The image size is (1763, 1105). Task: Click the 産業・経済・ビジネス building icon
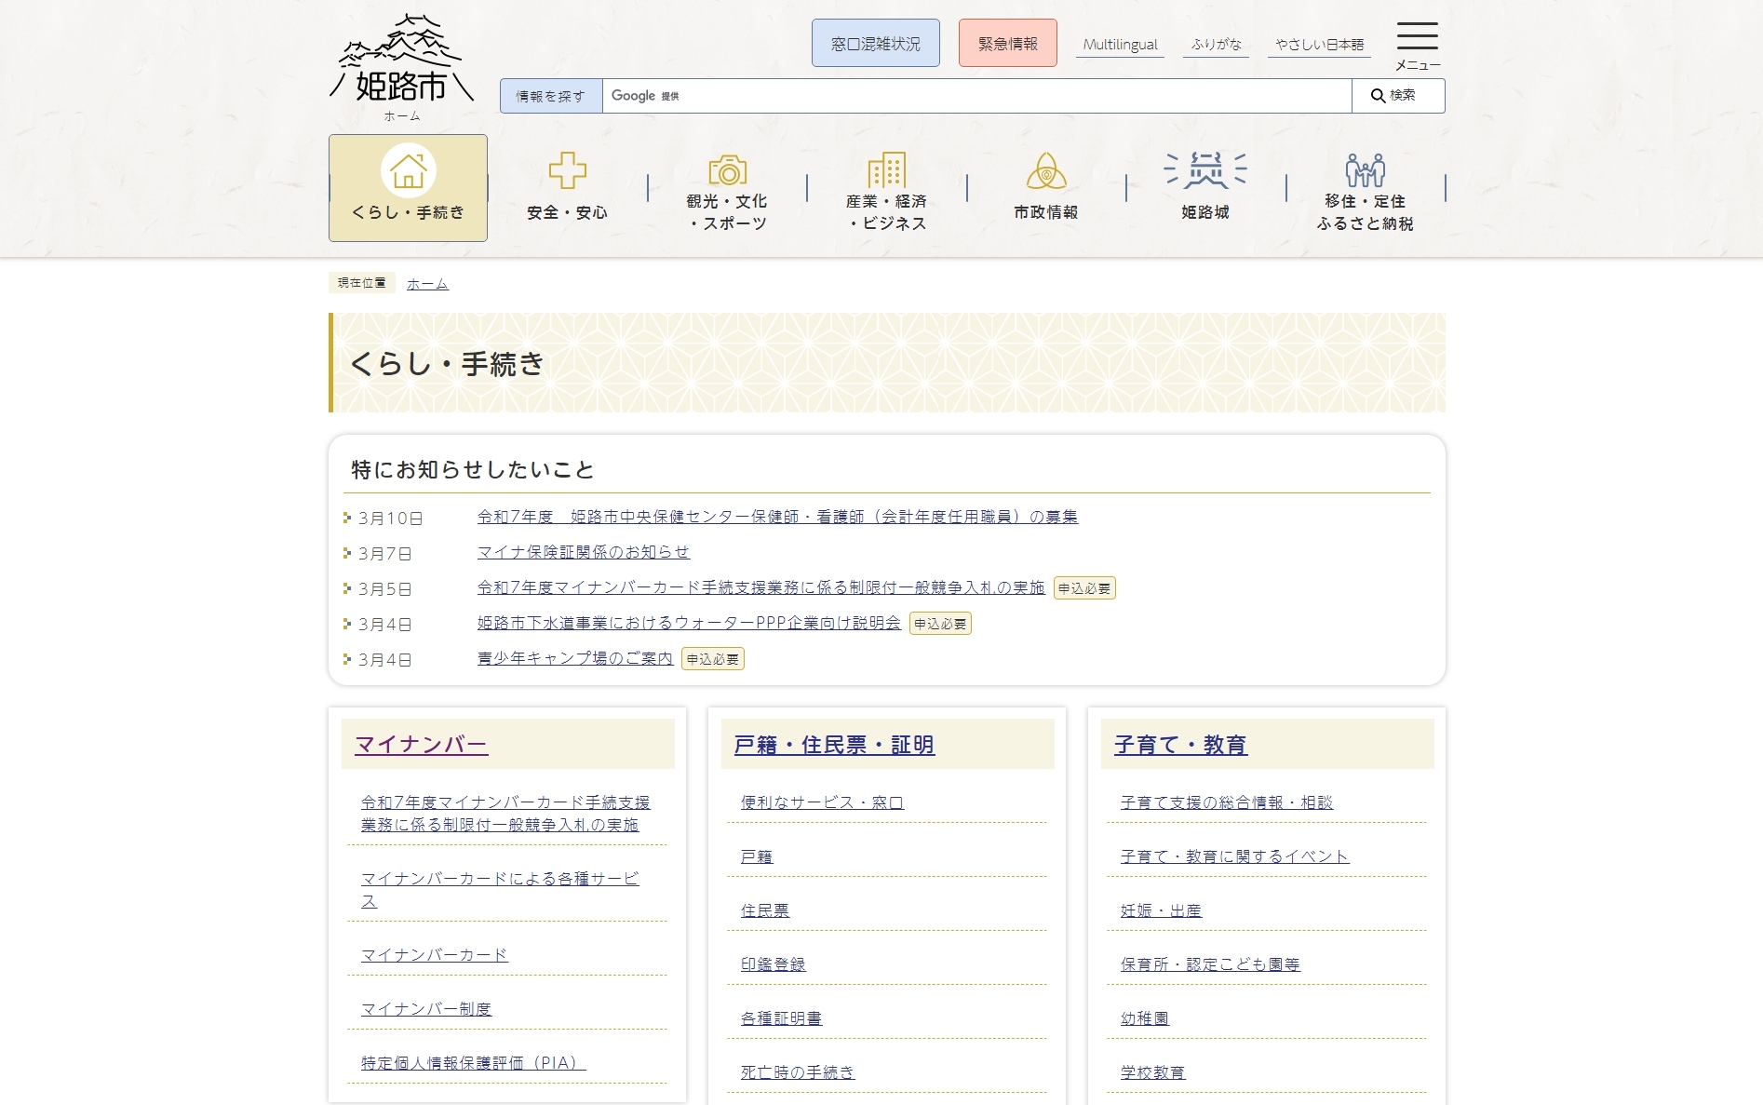click(x=885, y=170)
